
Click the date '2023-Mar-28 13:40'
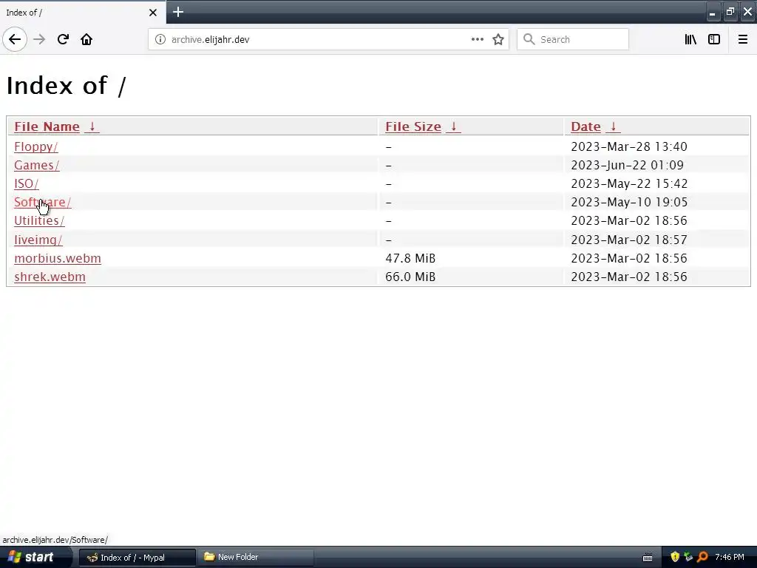click(x=629, y=147)
